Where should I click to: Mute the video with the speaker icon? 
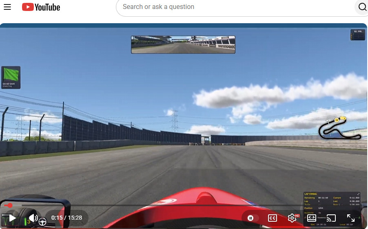(x=33, y=218)
